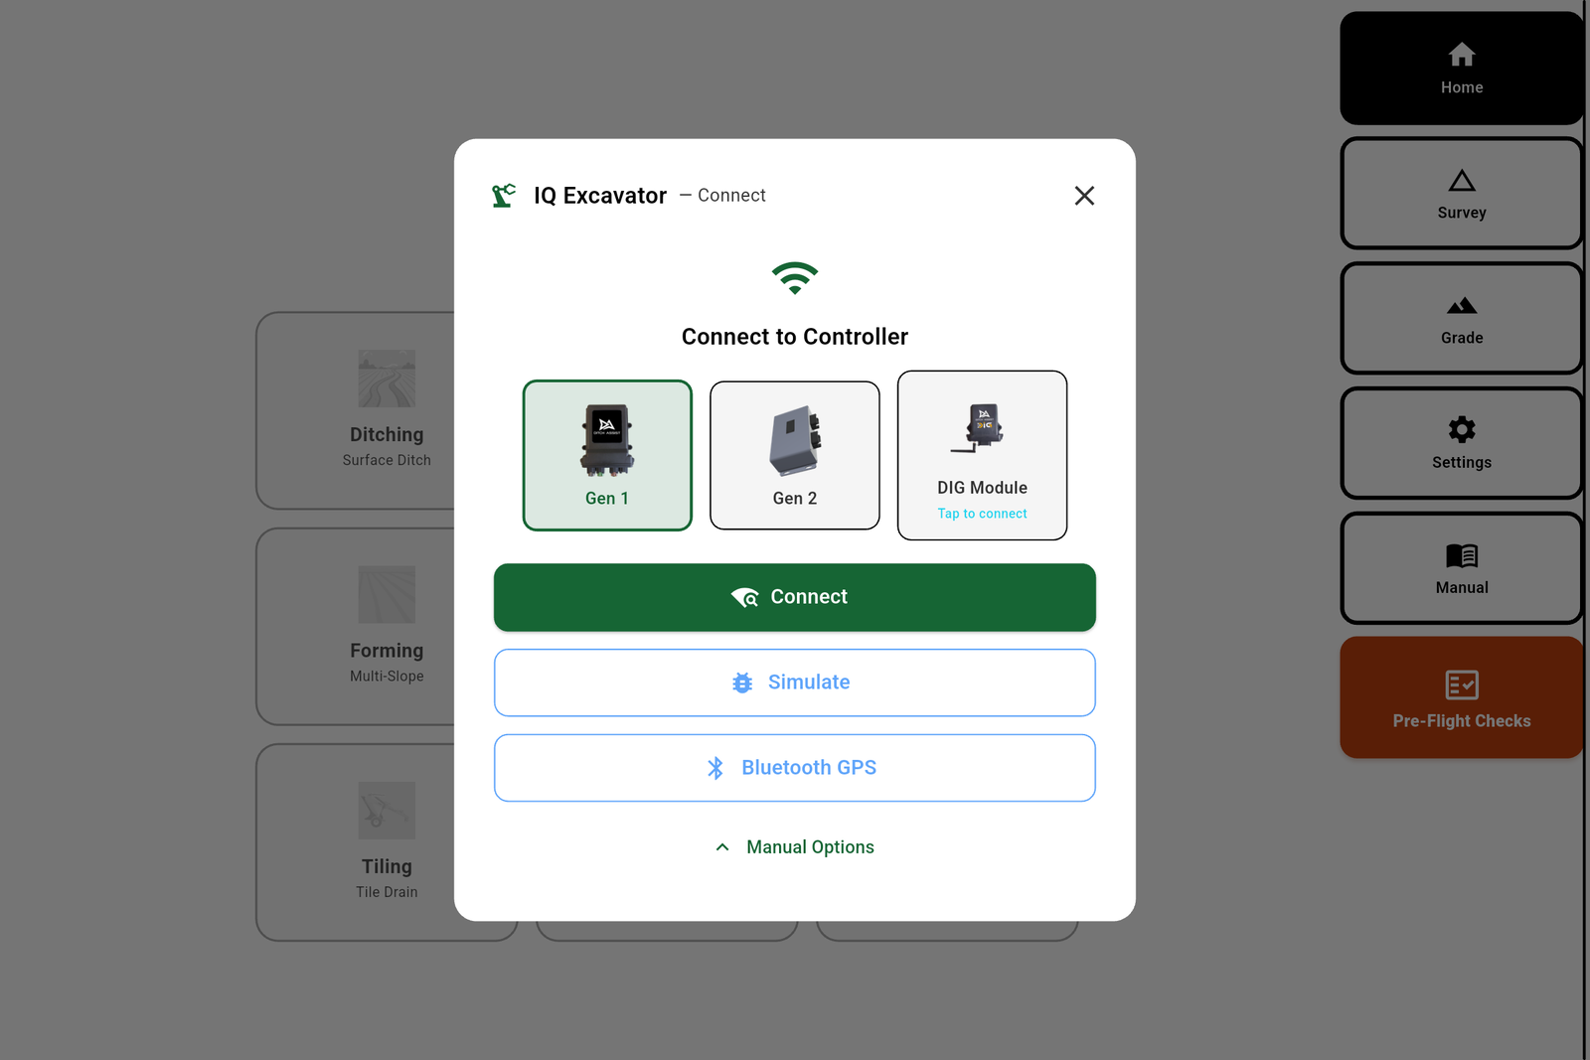Click the excavator arm icon in dialog header
Viewport: 1590px width, 1060px height.
tap(504, 195)
